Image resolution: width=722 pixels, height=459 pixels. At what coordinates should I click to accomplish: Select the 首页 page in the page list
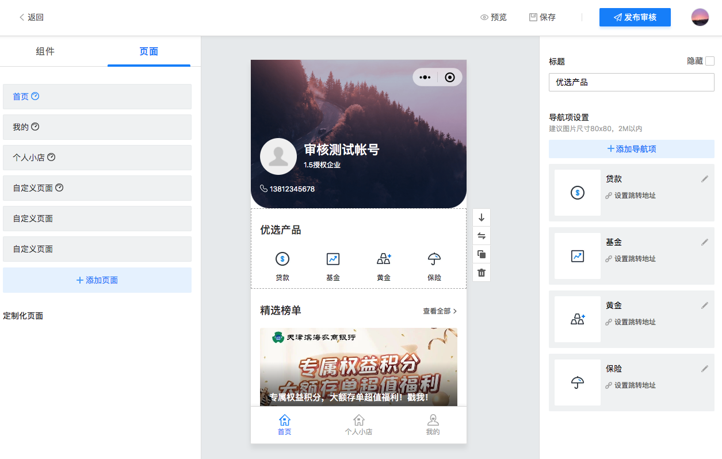[97, 97]
